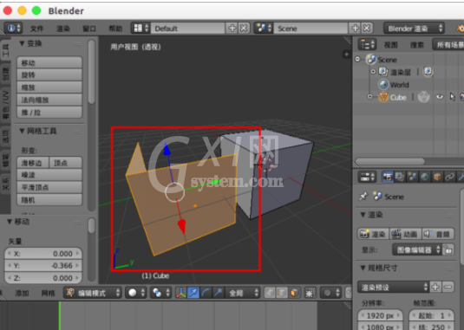Open the 窗口 menu
The width and height of the screenshot is (464, 330).
[x=89, y=29]
